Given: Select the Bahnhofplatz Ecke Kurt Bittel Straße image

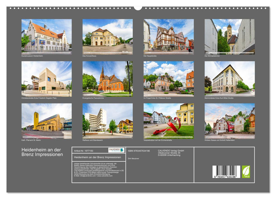Looking at the screenshot, I should coord(229,79).
